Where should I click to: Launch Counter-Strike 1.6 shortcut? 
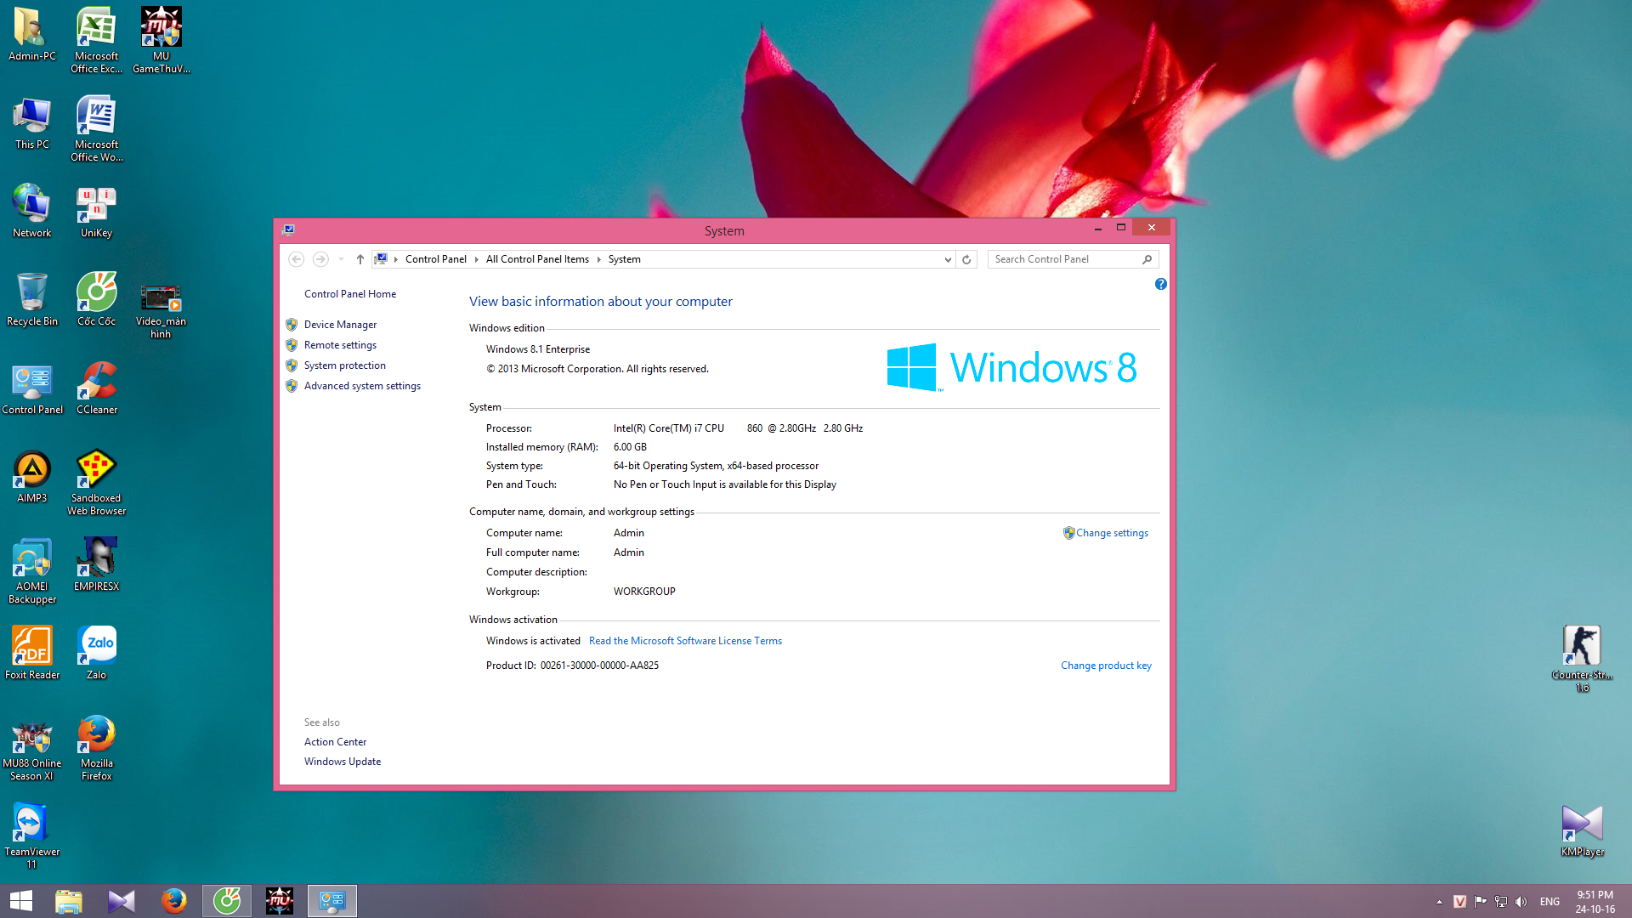pyautogui.click(x=1582, y=660)
